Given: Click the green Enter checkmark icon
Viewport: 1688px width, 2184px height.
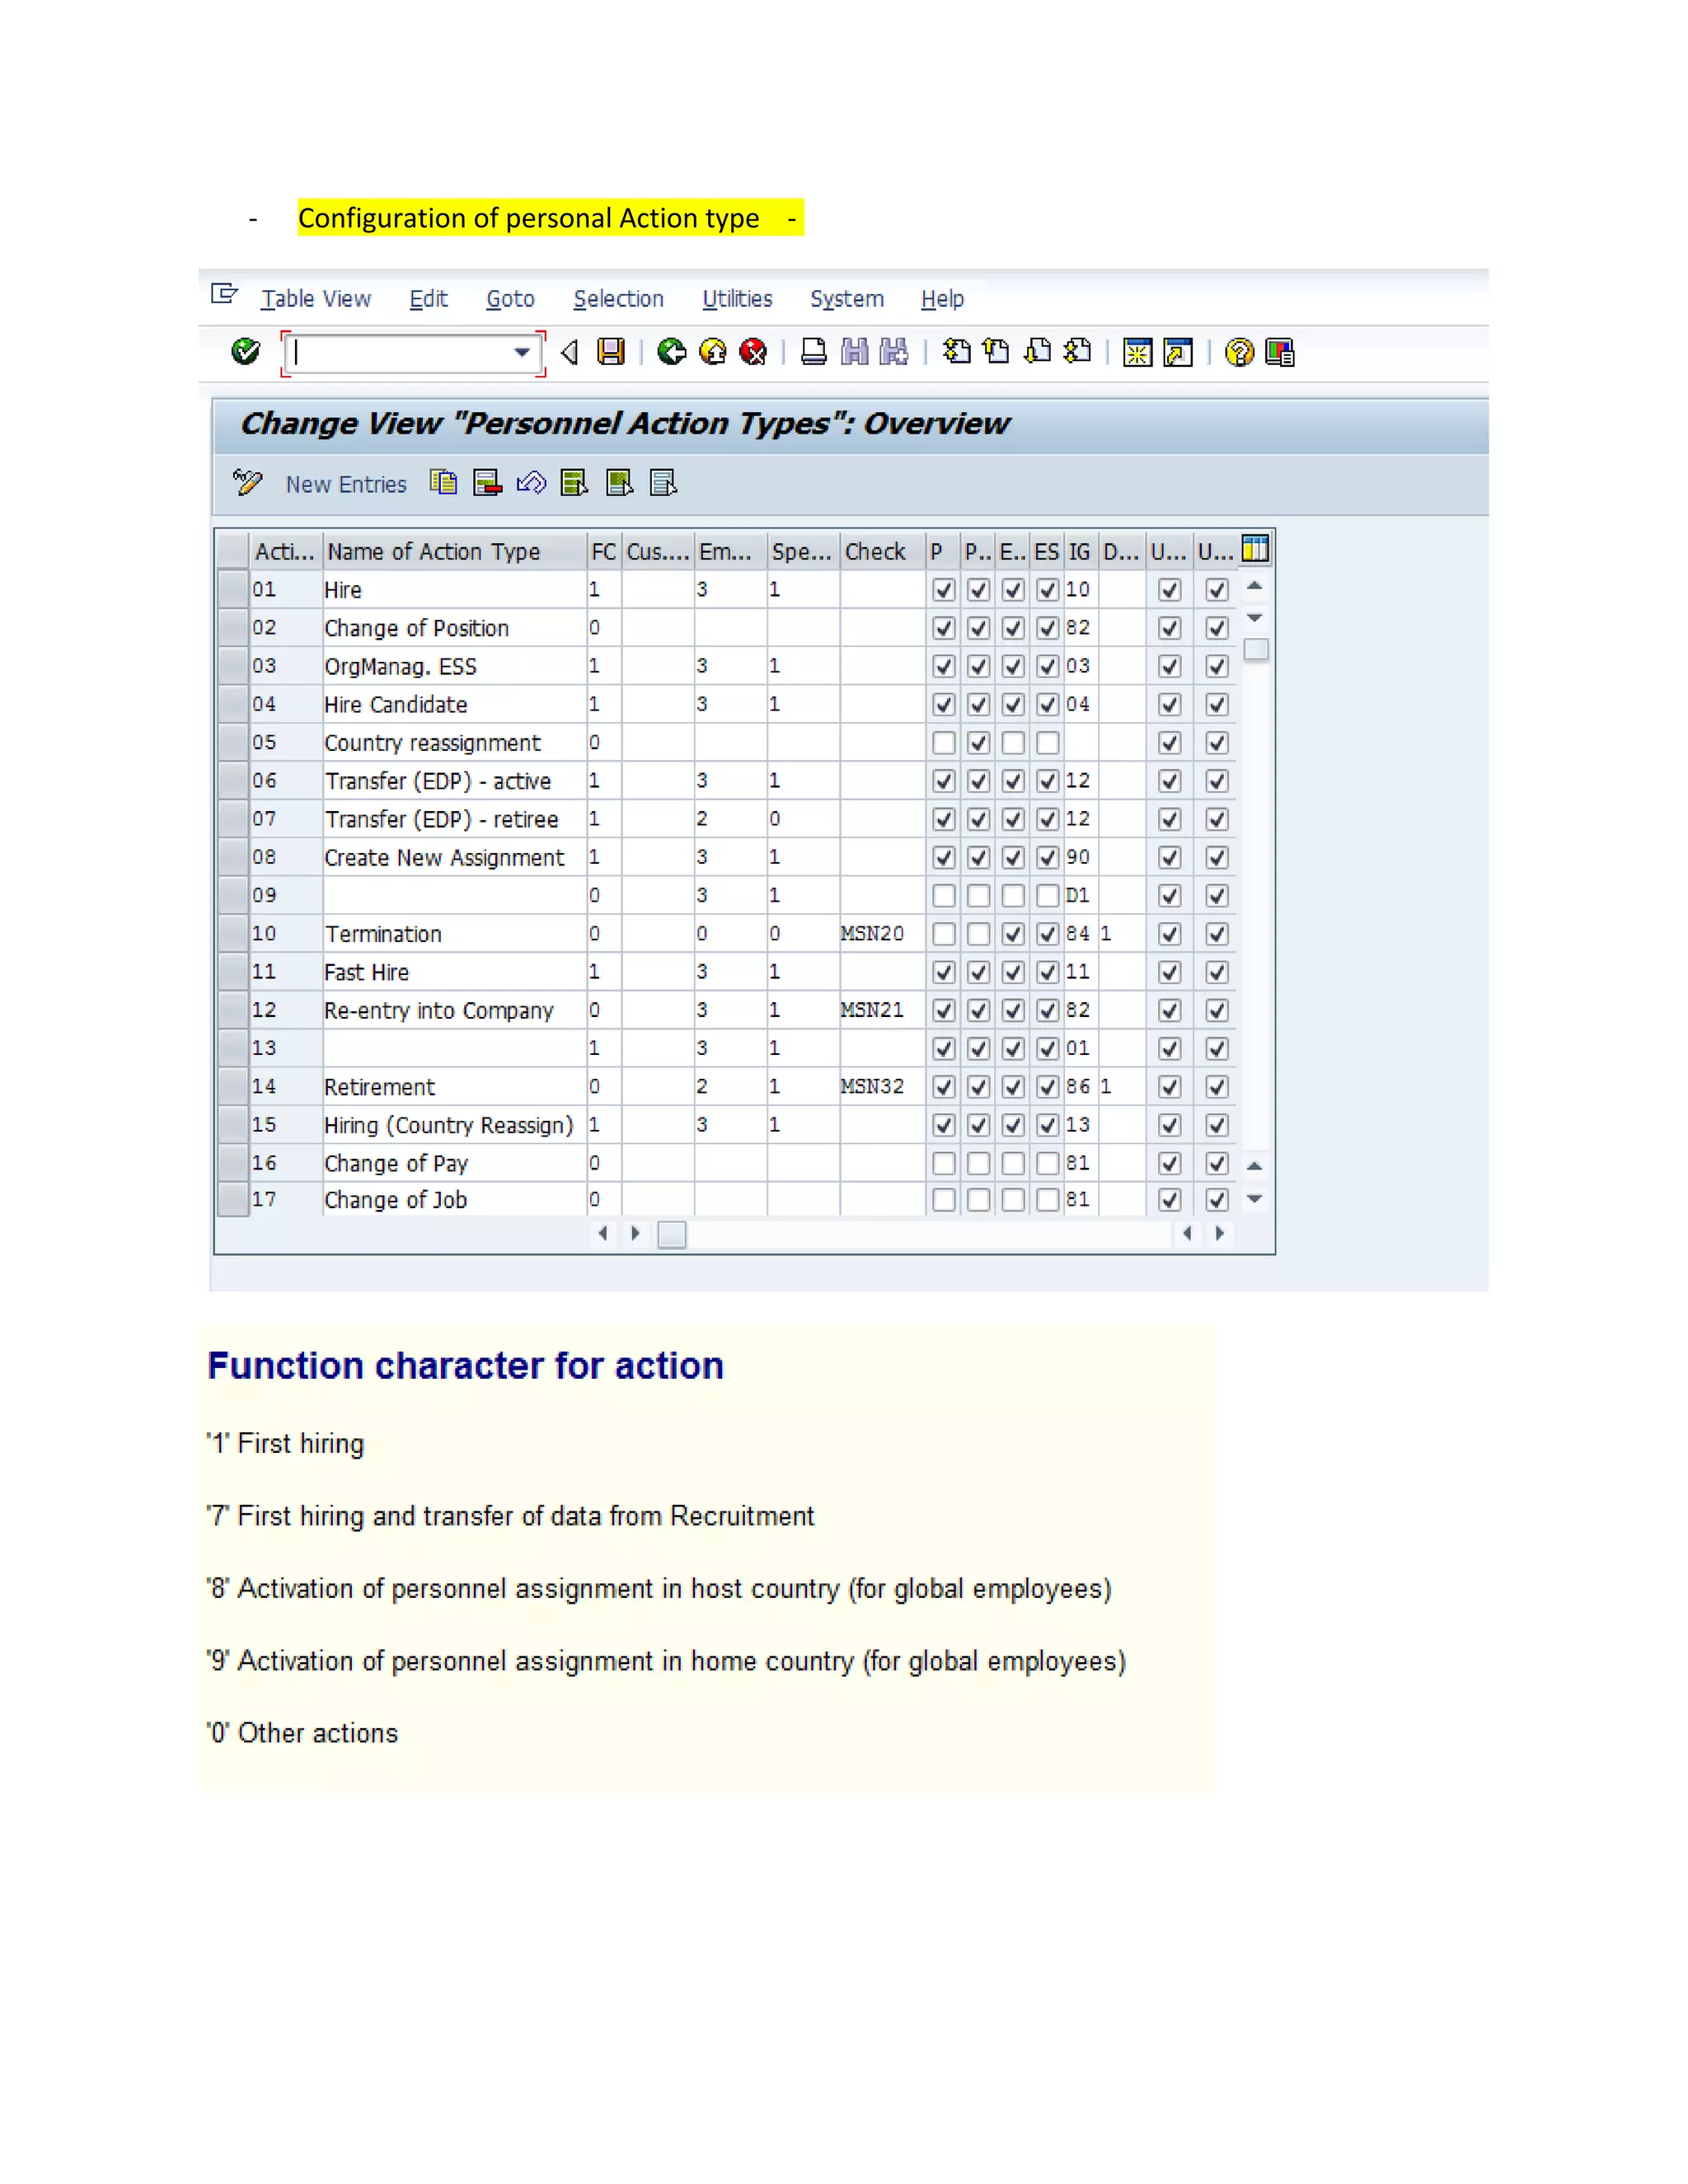Looking at the screenshot, I should (x=245, y=352).
